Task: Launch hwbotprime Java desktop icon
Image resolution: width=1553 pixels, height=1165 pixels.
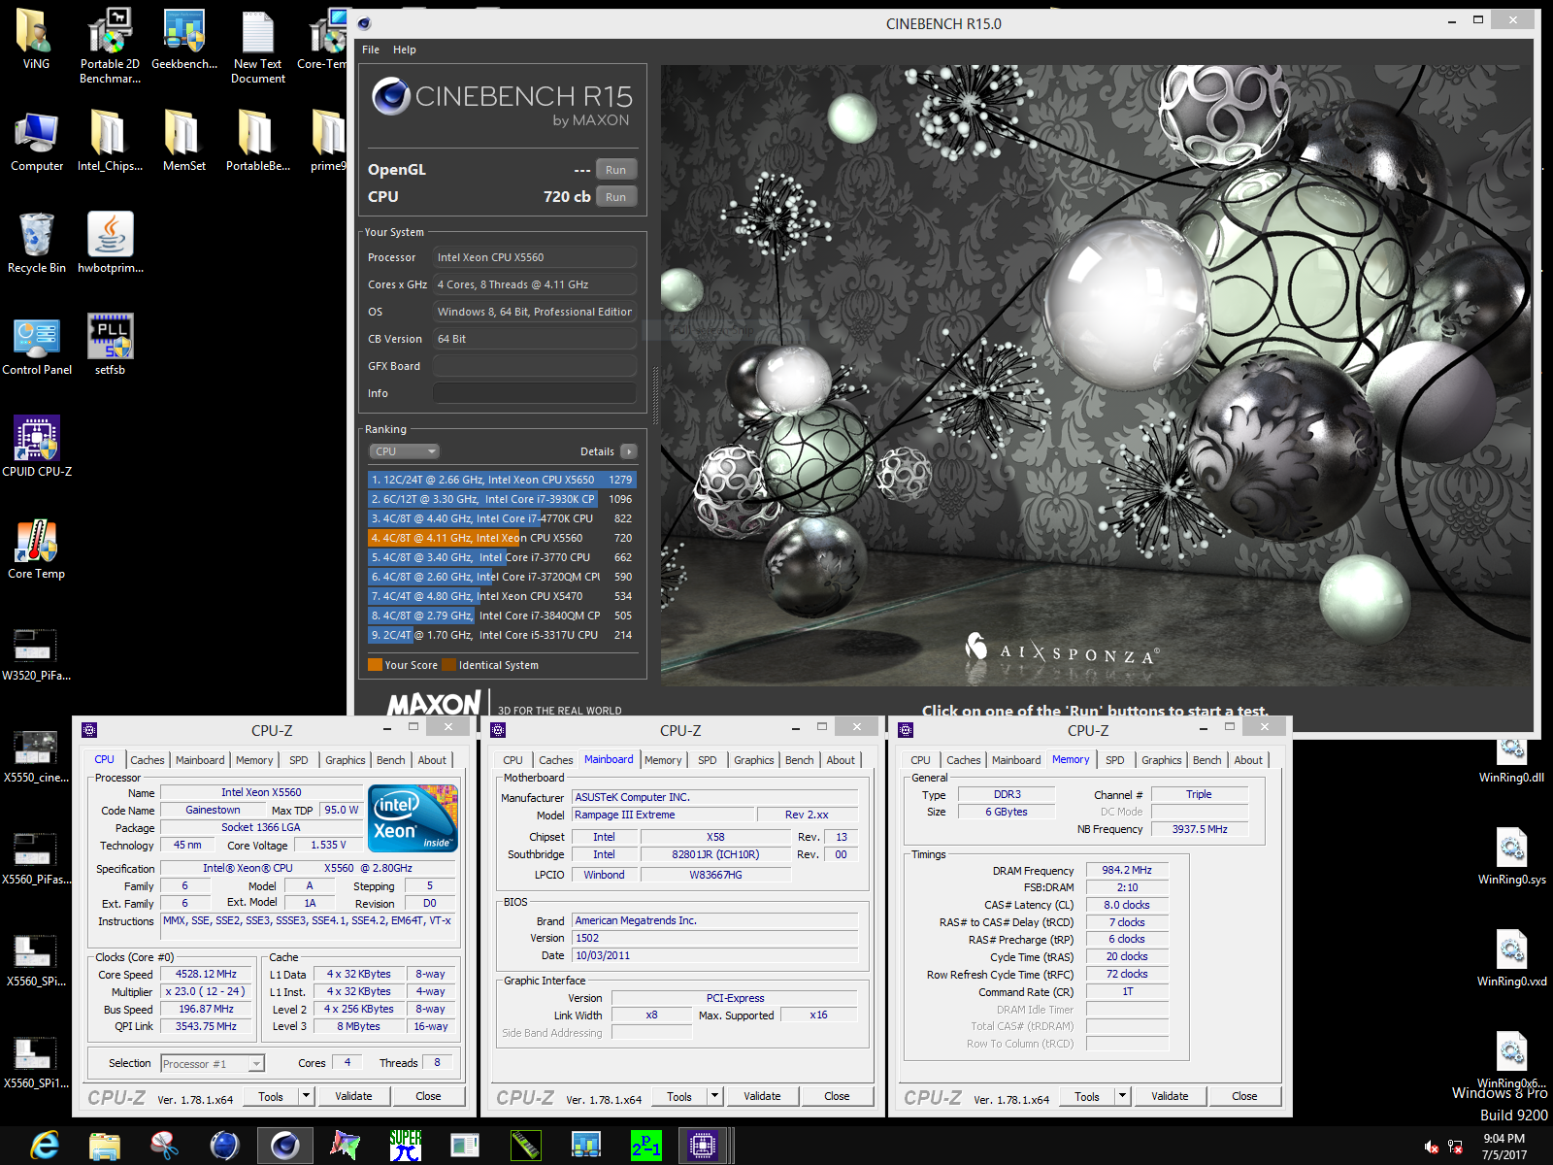Action: coord(110,243)
